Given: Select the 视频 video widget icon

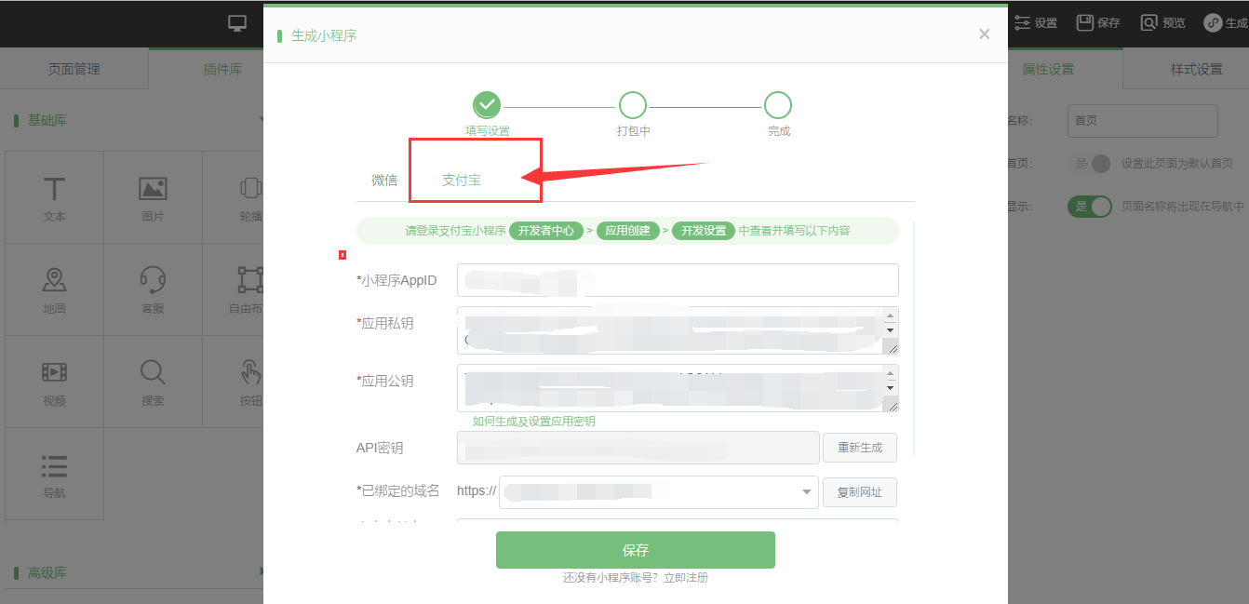Looking at the screenshot, I should pyautogui.click(x=54, y=382).
